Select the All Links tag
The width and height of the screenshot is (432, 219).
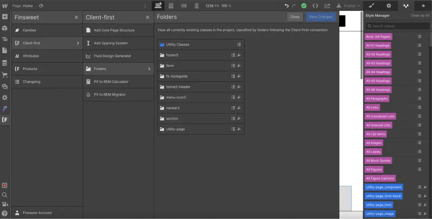(x=372, y=108)
